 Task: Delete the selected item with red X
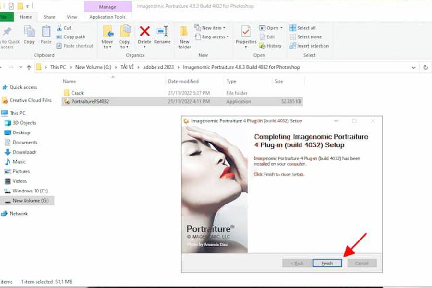[x=144, y=37]
